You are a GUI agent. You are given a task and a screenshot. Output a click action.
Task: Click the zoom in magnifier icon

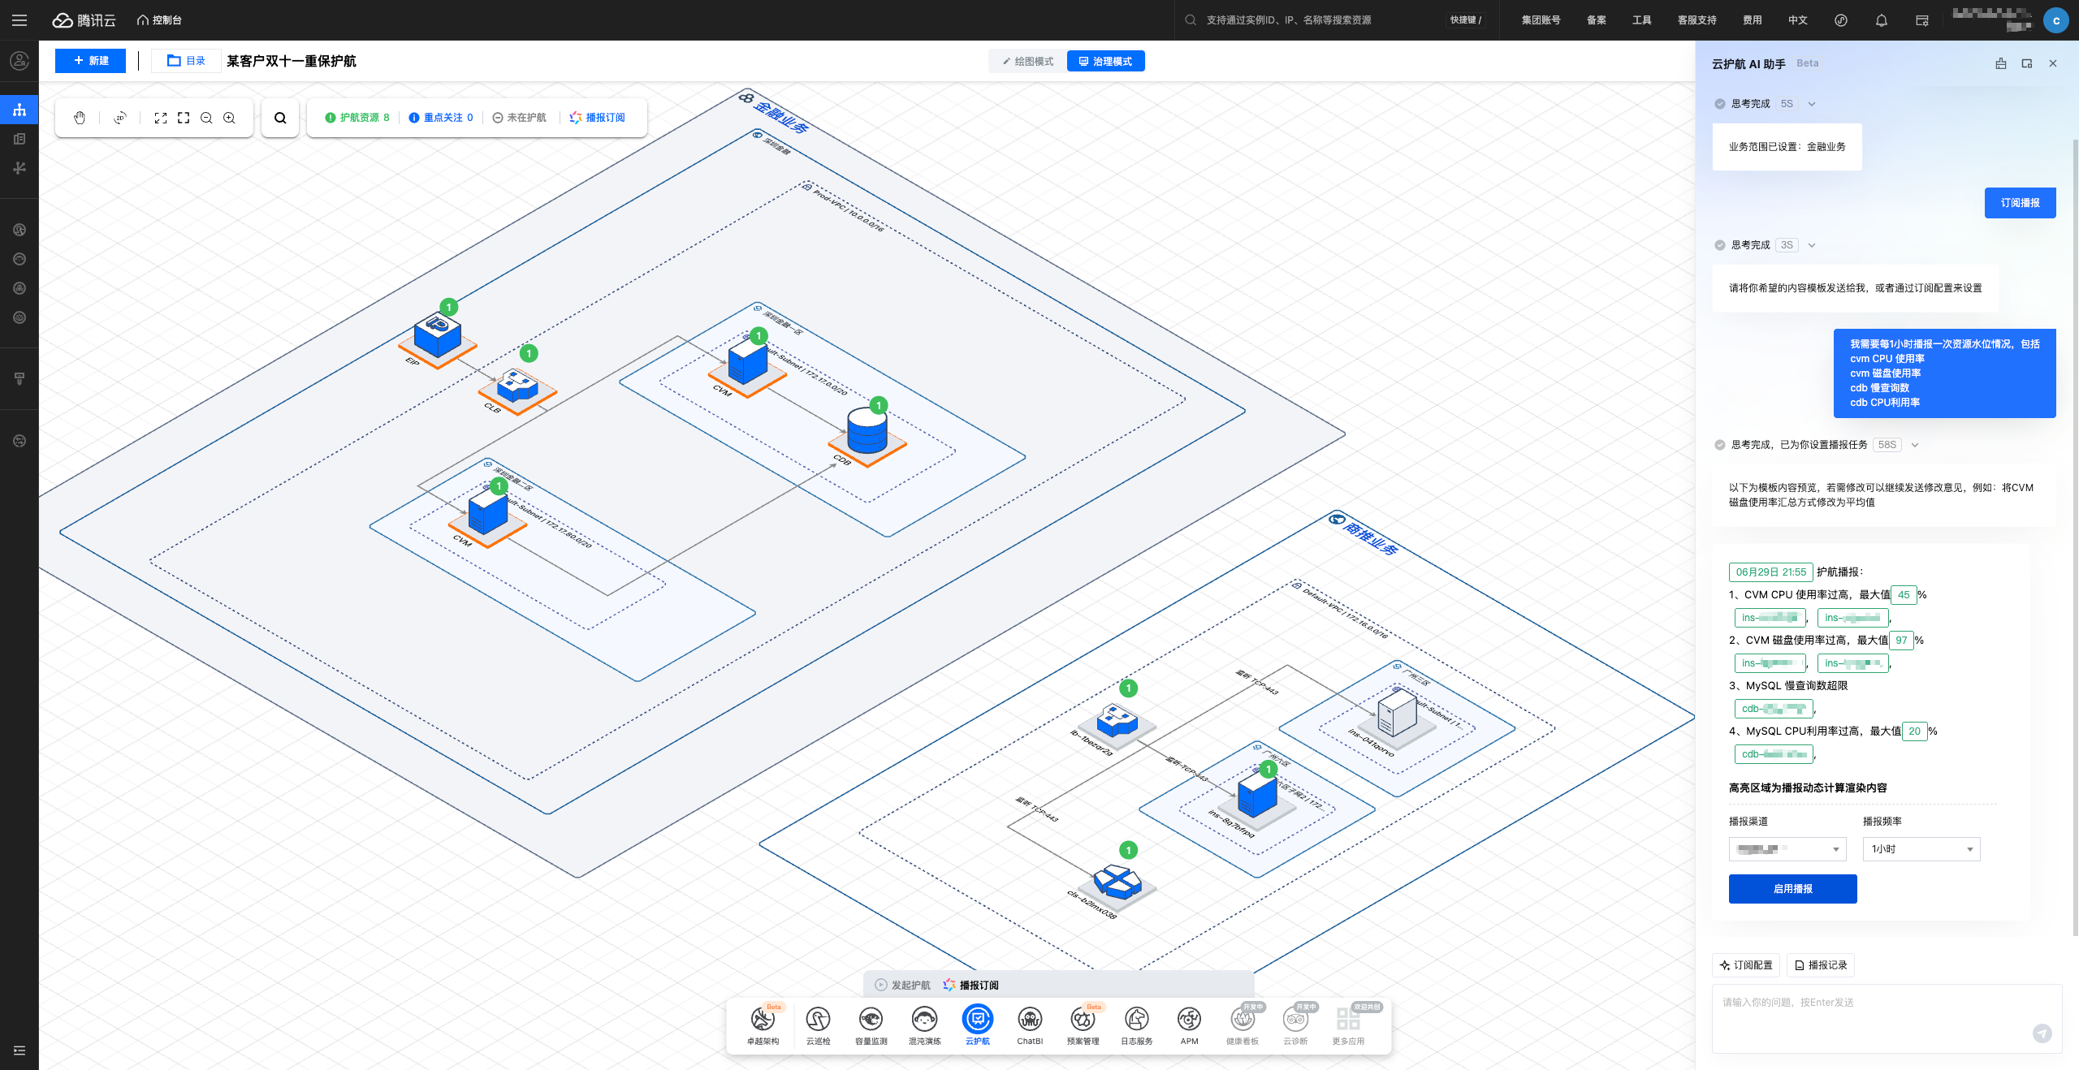pyautogui.click(x=230, y=118)
